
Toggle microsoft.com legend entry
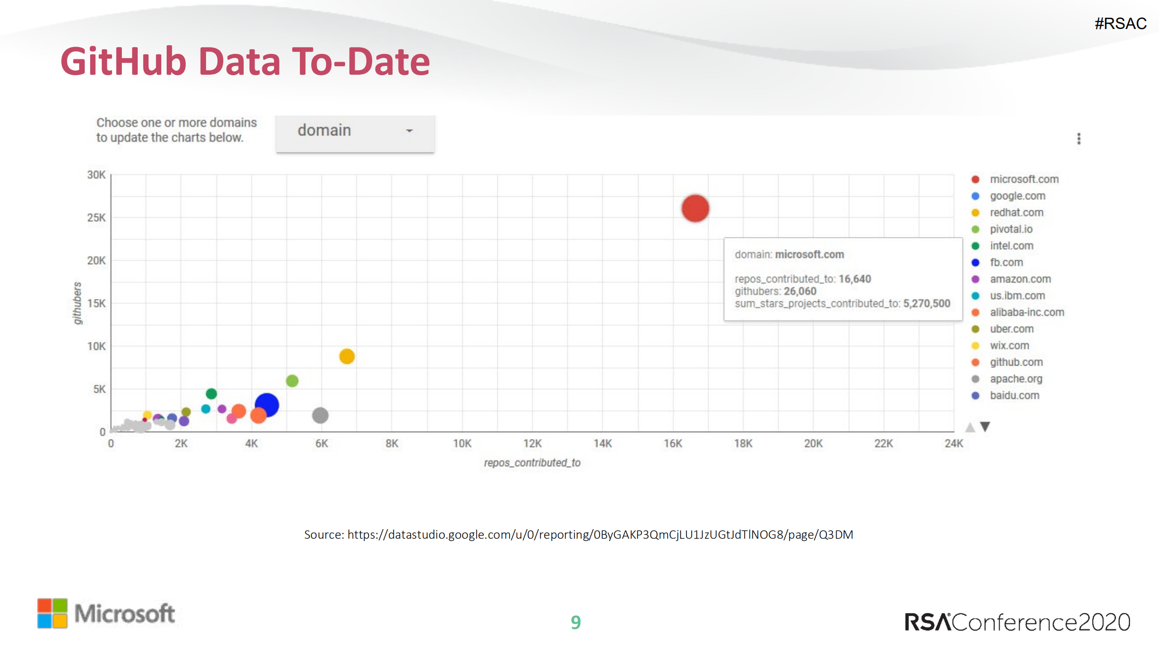pyautogui.click(x=1024, y=179)
